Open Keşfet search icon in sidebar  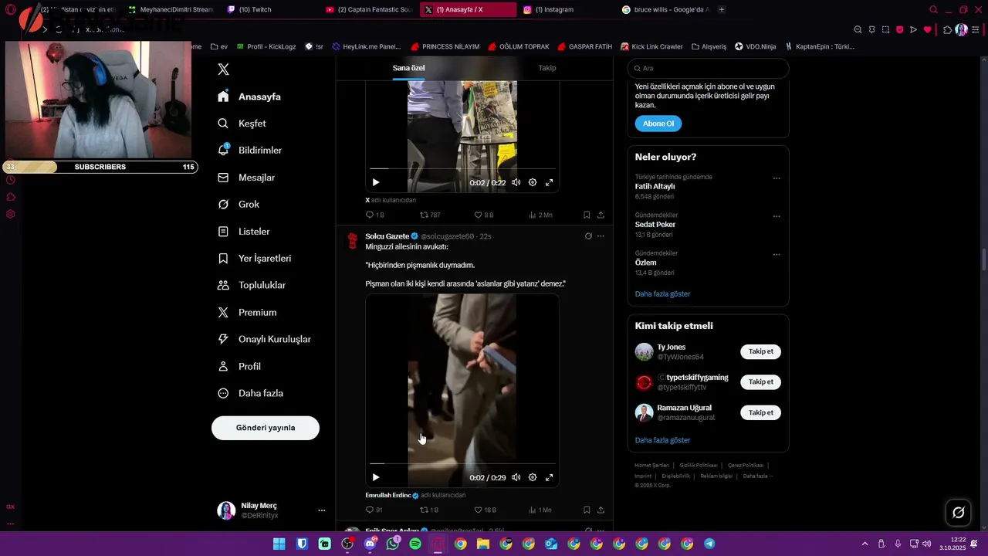(223, 124)
